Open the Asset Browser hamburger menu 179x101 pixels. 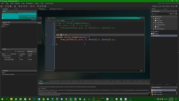coord(176,14)
